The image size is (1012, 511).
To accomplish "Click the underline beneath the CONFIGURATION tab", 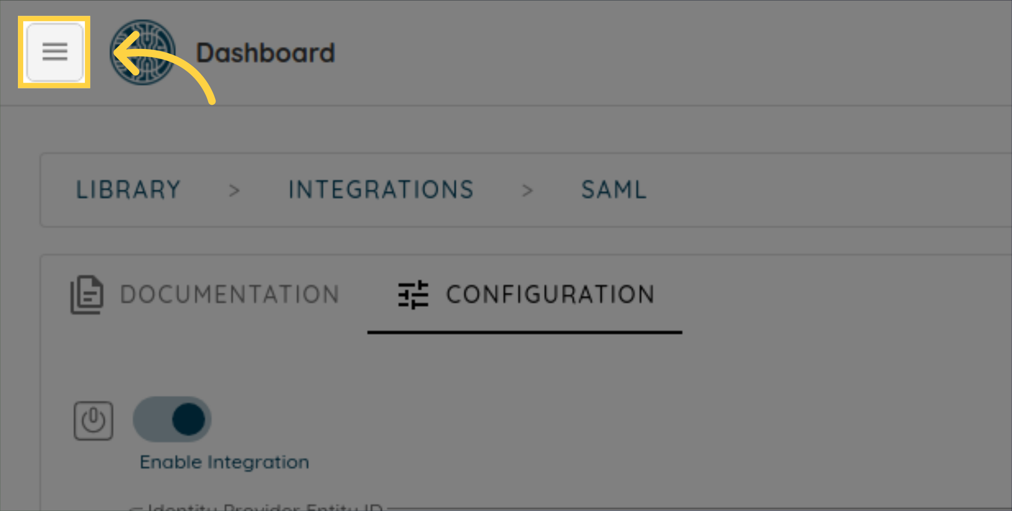I will [524, 333].
